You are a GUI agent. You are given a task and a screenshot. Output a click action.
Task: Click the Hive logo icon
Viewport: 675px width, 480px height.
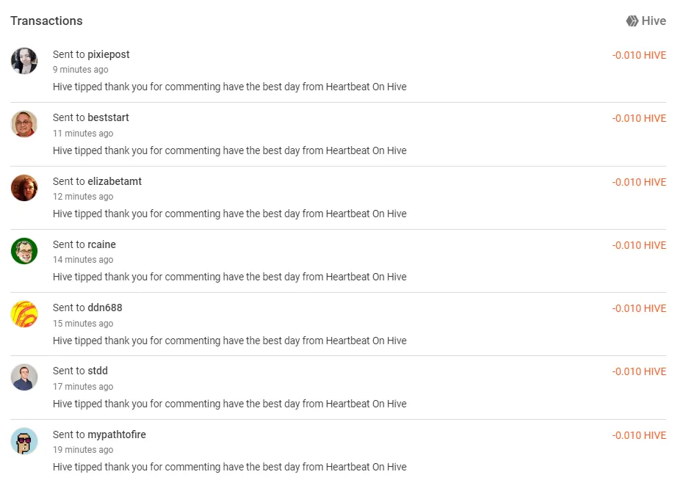[632, 21]
